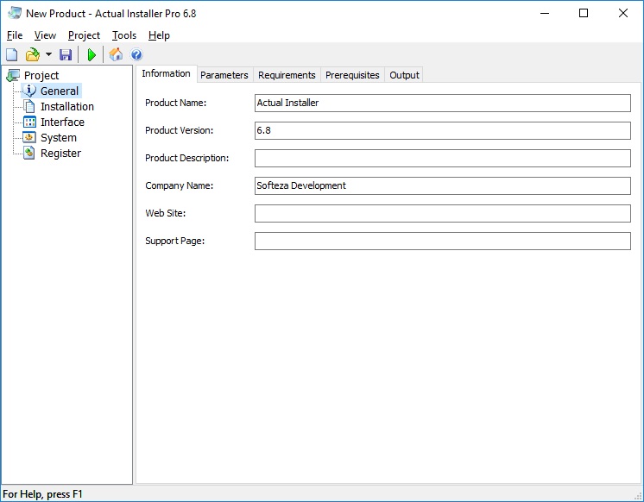Open the View menu
644x502 pixels.
(45, 35)
